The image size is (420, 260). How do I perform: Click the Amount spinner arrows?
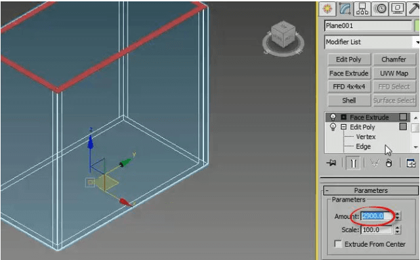pyautogui.click(x=398, y=216)
